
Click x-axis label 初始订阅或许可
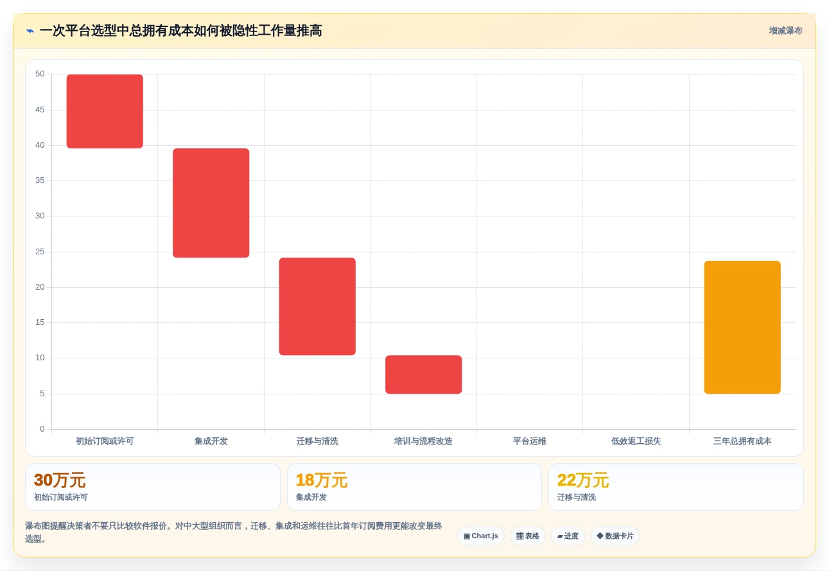[x=105, y=441]
